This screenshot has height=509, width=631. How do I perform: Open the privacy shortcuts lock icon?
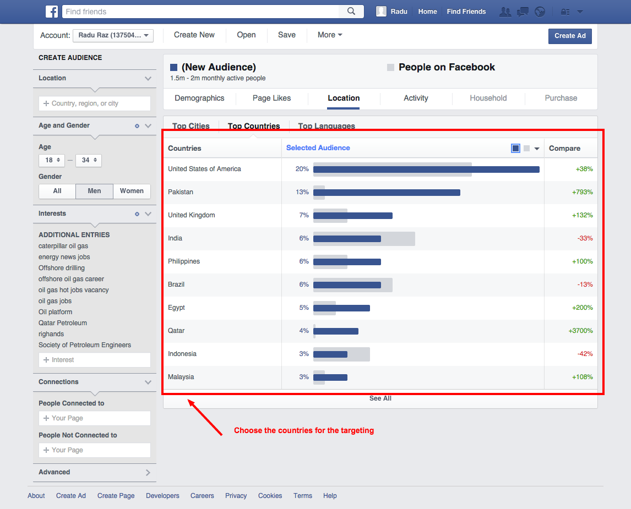pos(565,12)
